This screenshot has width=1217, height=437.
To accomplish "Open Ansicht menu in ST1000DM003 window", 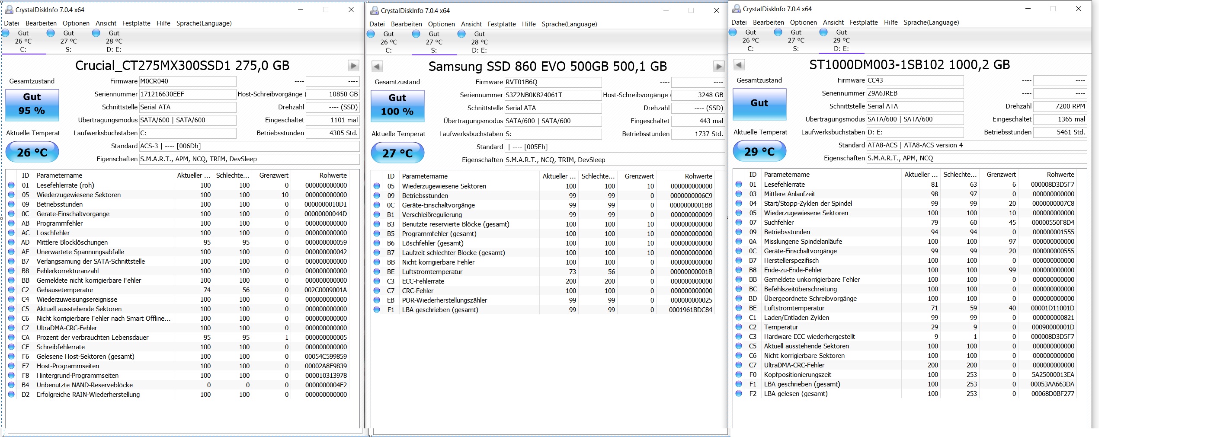I will [833, 22].
